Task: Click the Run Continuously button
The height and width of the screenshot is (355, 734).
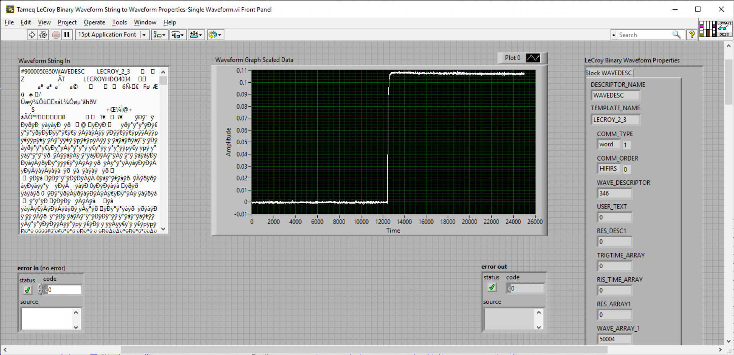Action: pyautogui.click(x=43, y=35)
